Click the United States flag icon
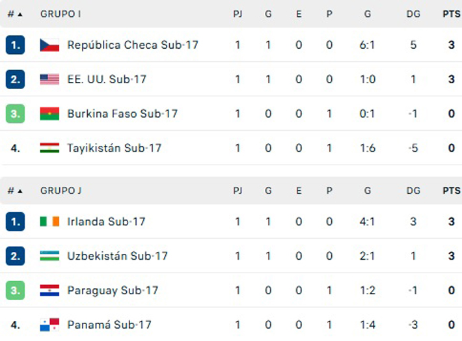The height and width of the screenshot is (341, 462). [x=49, y=79]
